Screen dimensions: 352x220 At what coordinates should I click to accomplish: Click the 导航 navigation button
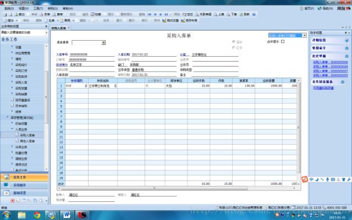tap(325, 8)
